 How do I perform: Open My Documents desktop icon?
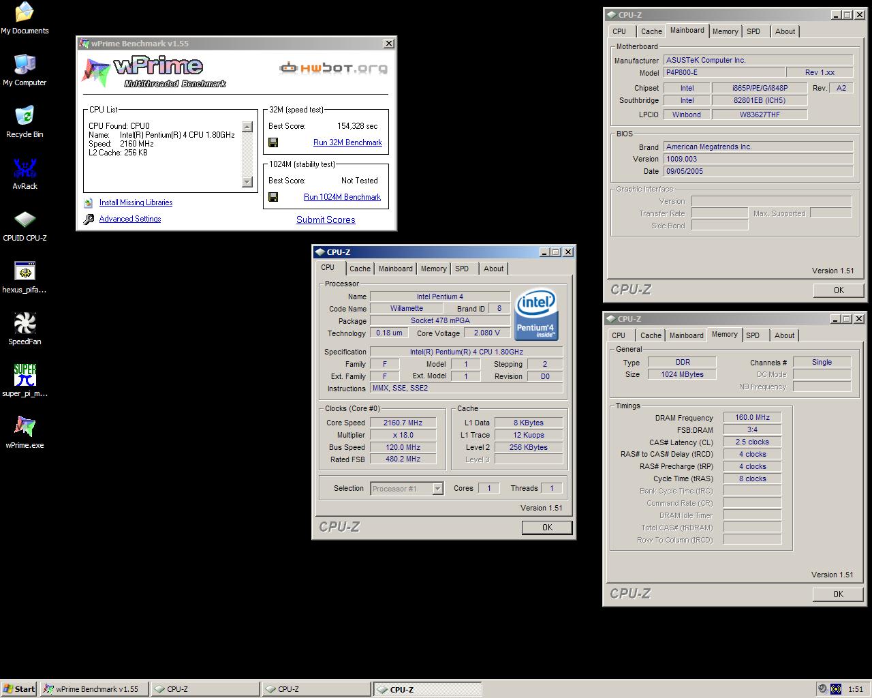tap(25, 18)
